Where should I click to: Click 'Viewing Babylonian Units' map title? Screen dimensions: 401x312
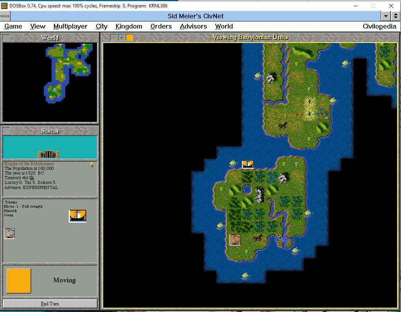click(250, 37)
